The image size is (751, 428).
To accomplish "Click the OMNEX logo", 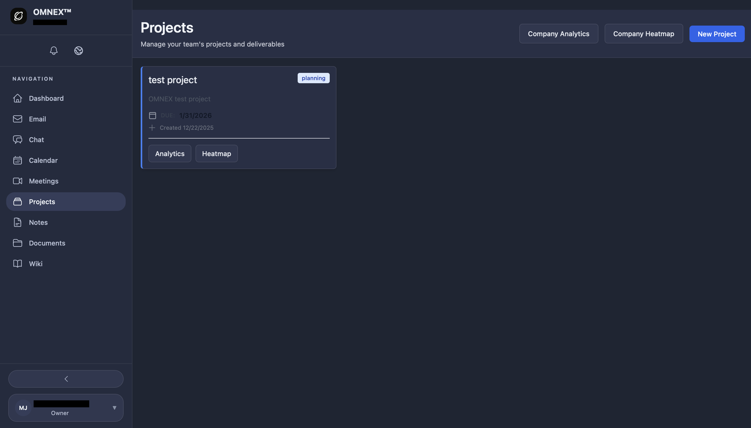I will click(18, 16).
